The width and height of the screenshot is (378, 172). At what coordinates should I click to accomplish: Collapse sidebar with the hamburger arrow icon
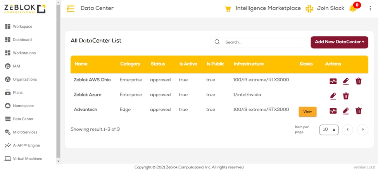click(70, 8)
